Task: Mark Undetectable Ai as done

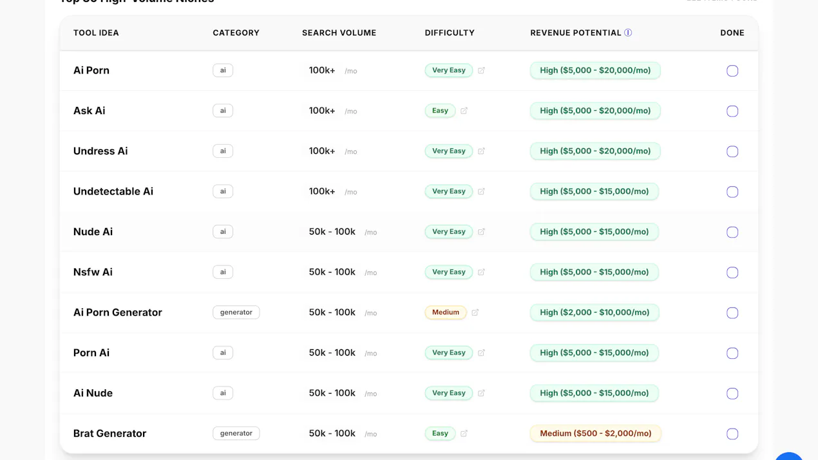Action: click(x=732, y=192)
